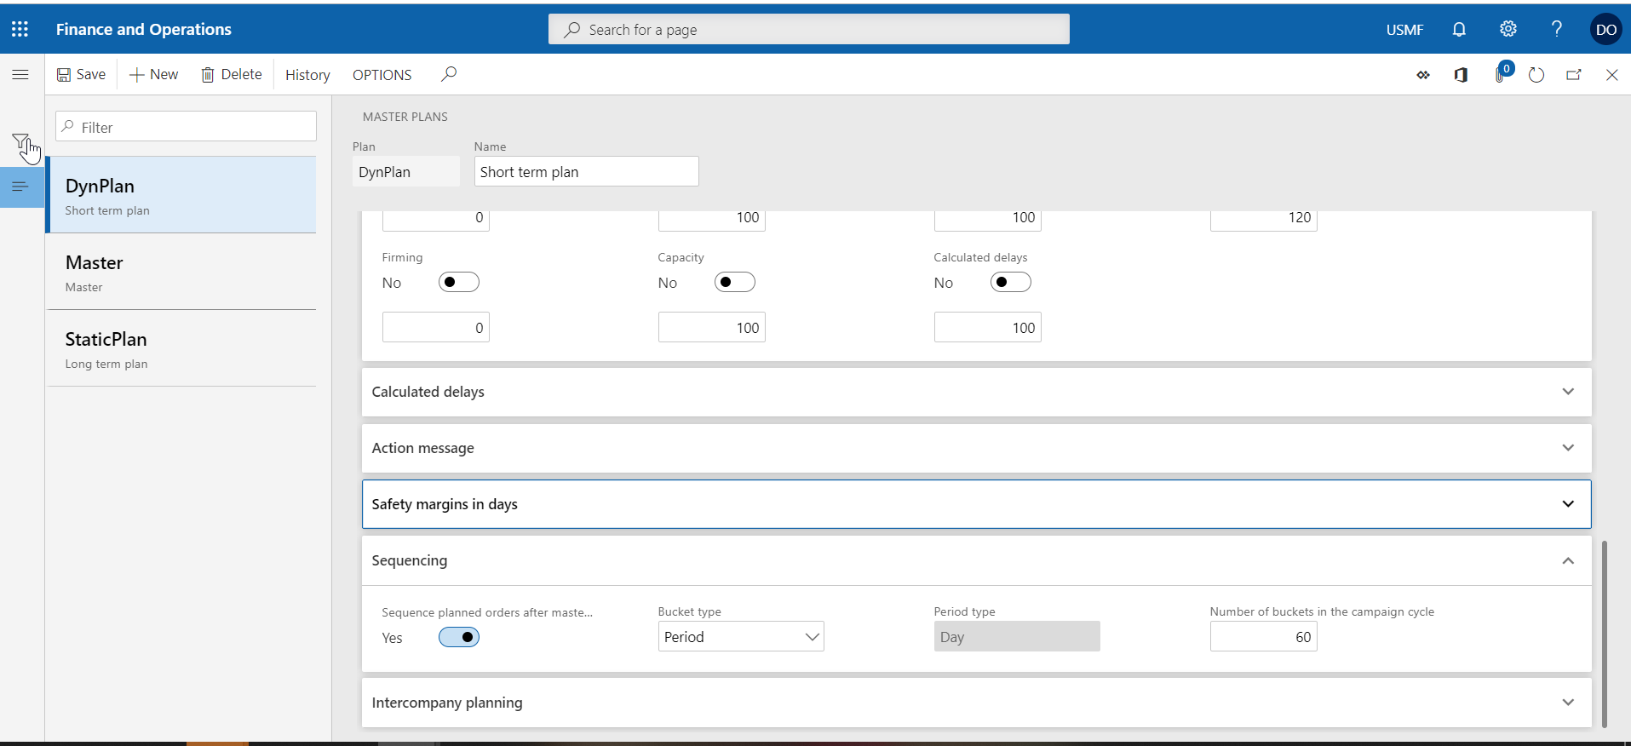Click the refresh page icon

(1536, 75)
